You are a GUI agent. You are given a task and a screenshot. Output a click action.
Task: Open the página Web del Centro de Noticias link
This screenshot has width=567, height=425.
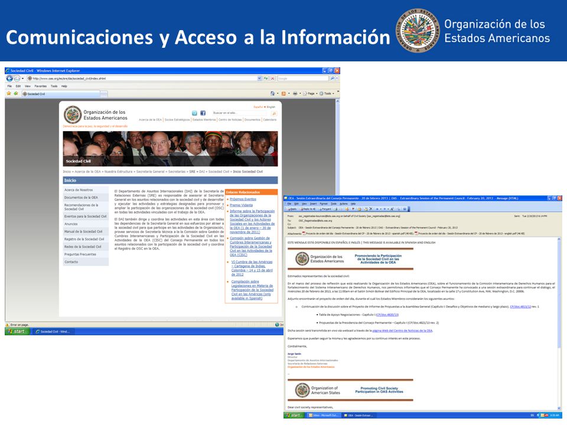pos(402,331)
